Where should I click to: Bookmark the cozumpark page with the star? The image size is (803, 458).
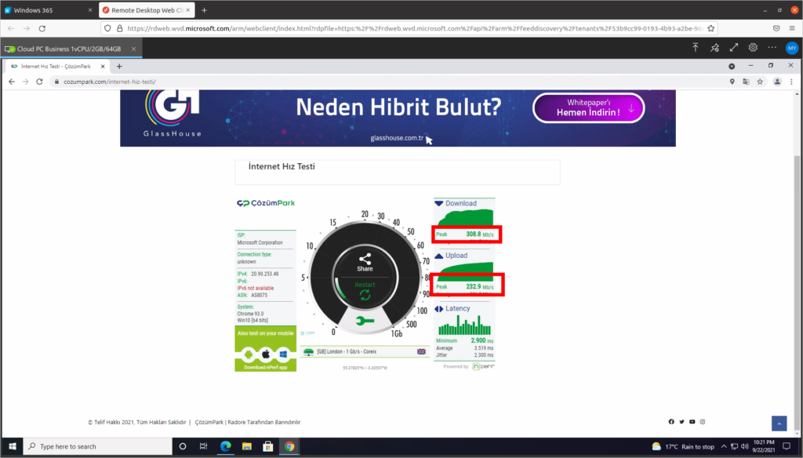(760, 82)
